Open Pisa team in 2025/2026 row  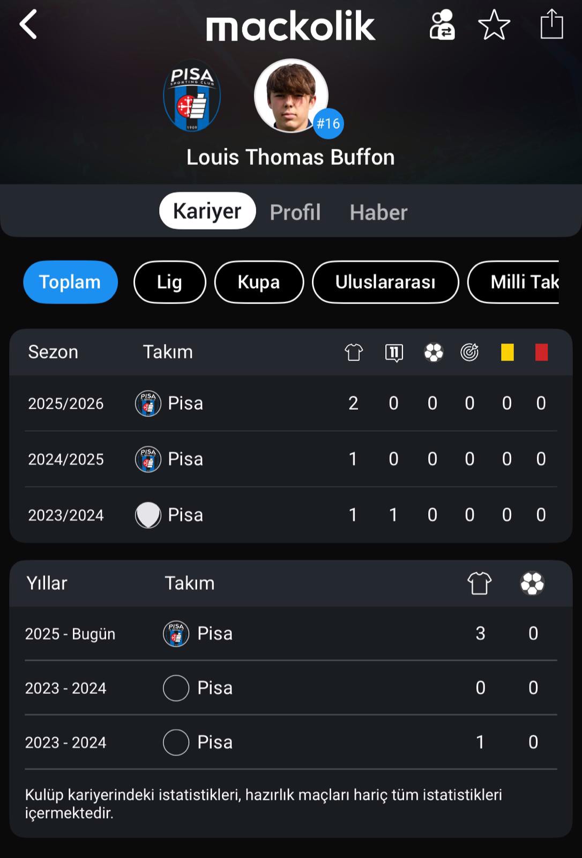pyautogui.click(x=185, y=403)
